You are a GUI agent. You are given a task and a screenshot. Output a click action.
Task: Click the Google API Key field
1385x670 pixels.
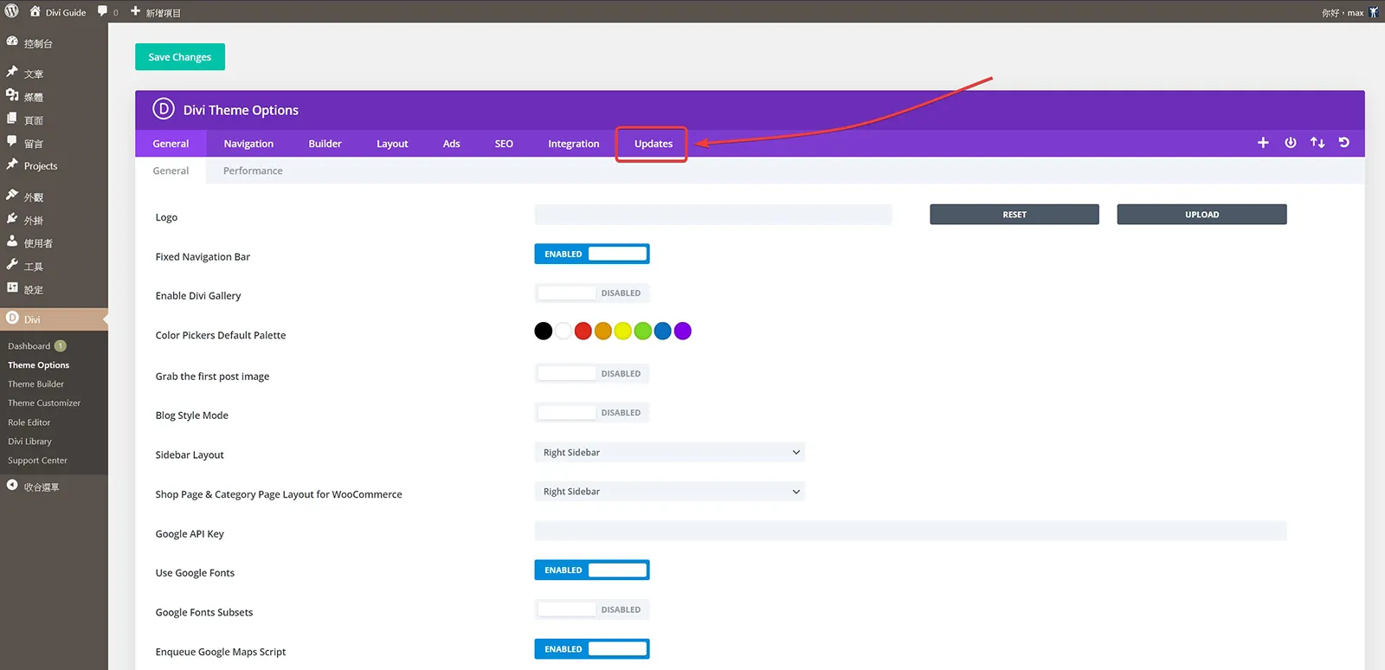click(911, 531)
